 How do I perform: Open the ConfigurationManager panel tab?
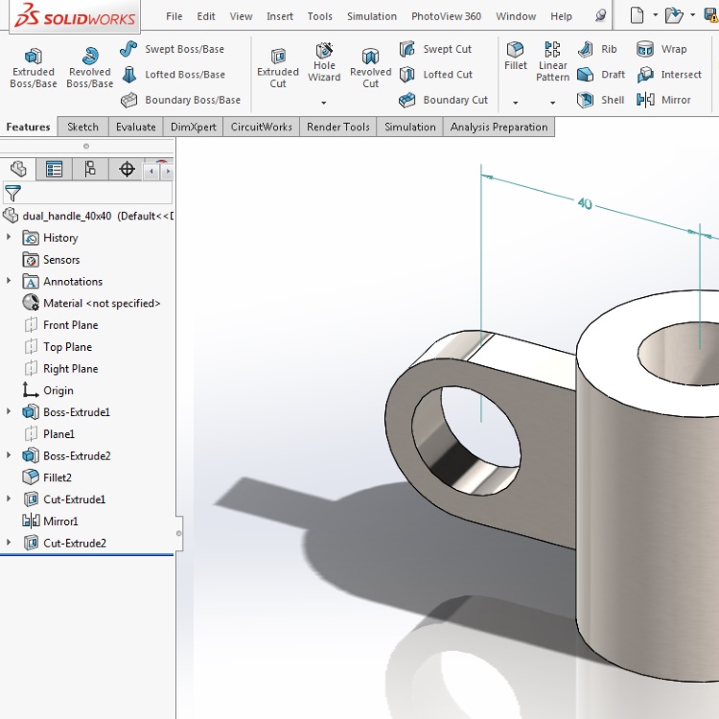click(90, 170)
